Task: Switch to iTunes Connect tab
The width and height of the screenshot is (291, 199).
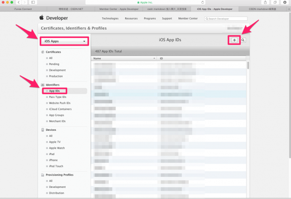Action: click(23, 9)
